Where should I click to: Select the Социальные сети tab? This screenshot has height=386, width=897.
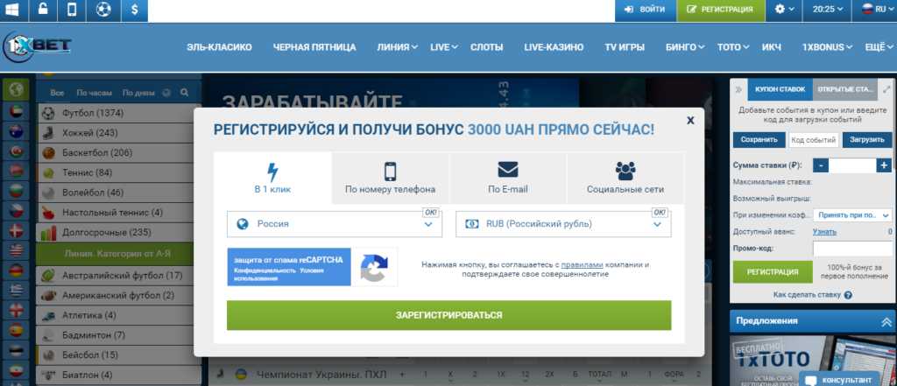[625, 178]
